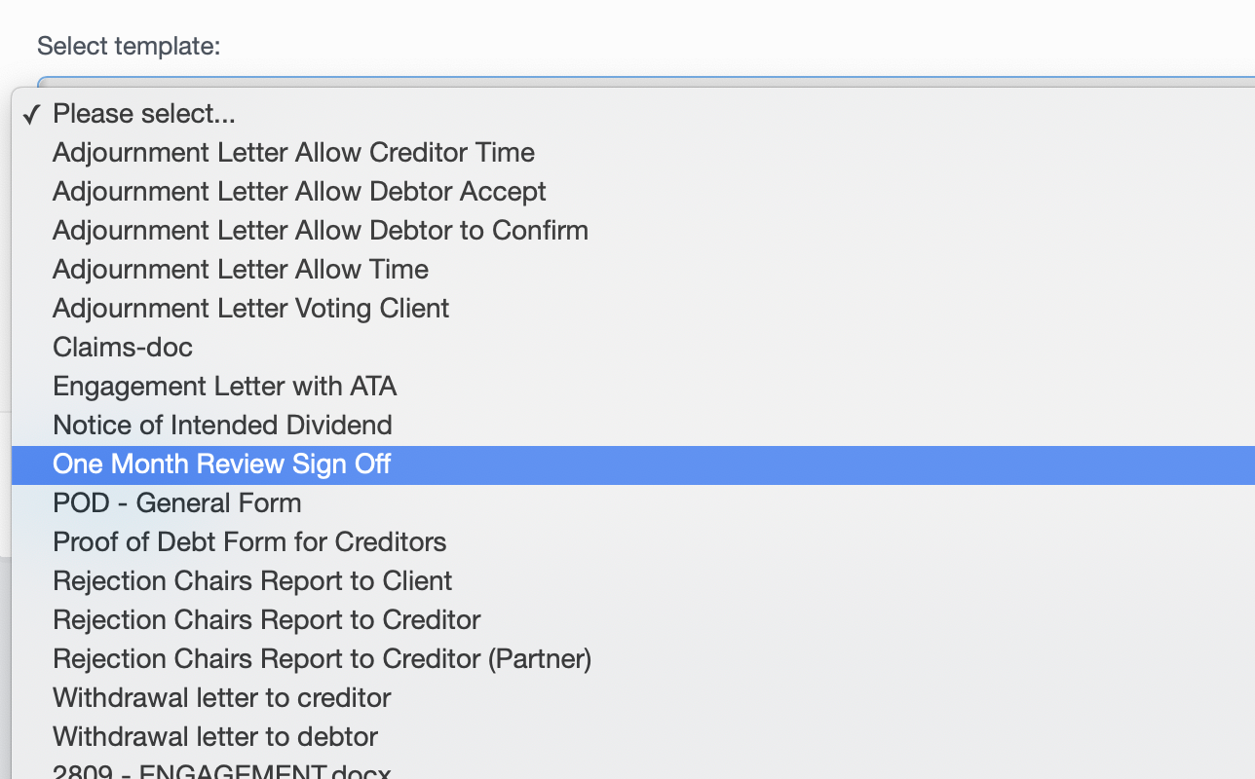
Task: Choose Withdrawal letter to creditor
Action: click(221, 698)
